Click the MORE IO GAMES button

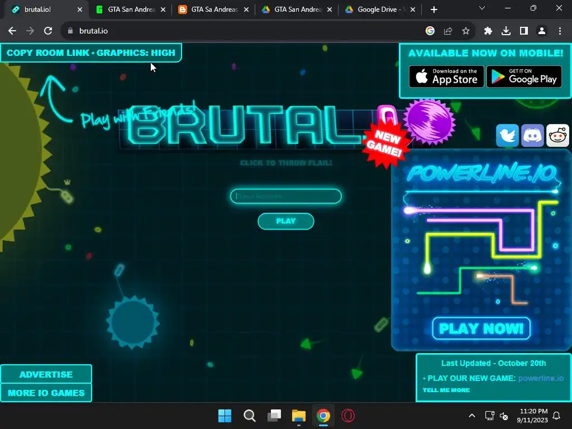point(46,393)
